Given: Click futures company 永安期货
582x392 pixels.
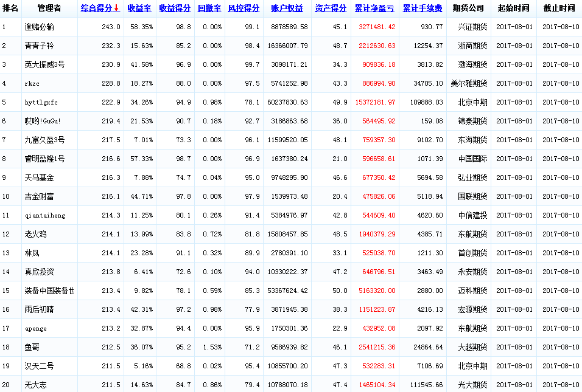Looking at the screenshot, I should (x=472, y=272).
